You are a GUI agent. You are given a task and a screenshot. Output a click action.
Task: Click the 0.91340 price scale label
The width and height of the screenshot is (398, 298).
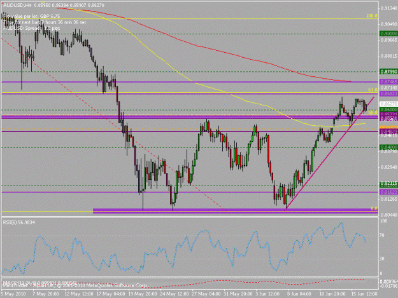(388, 8)
